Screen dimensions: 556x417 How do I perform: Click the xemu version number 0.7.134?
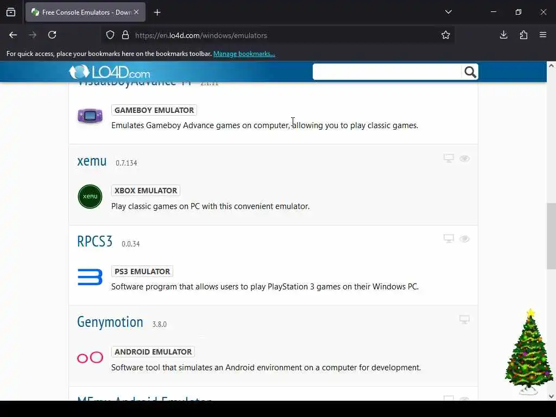126,163
